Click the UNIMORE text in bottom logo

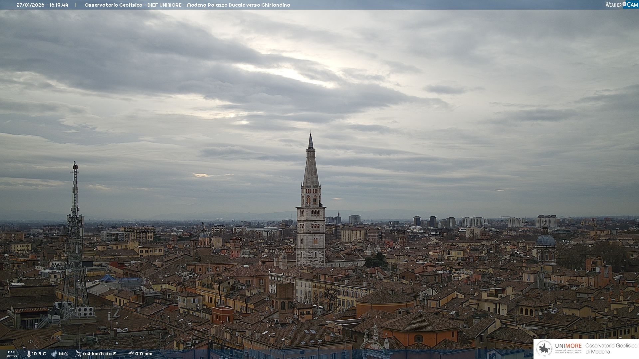[x=568, y=346]
